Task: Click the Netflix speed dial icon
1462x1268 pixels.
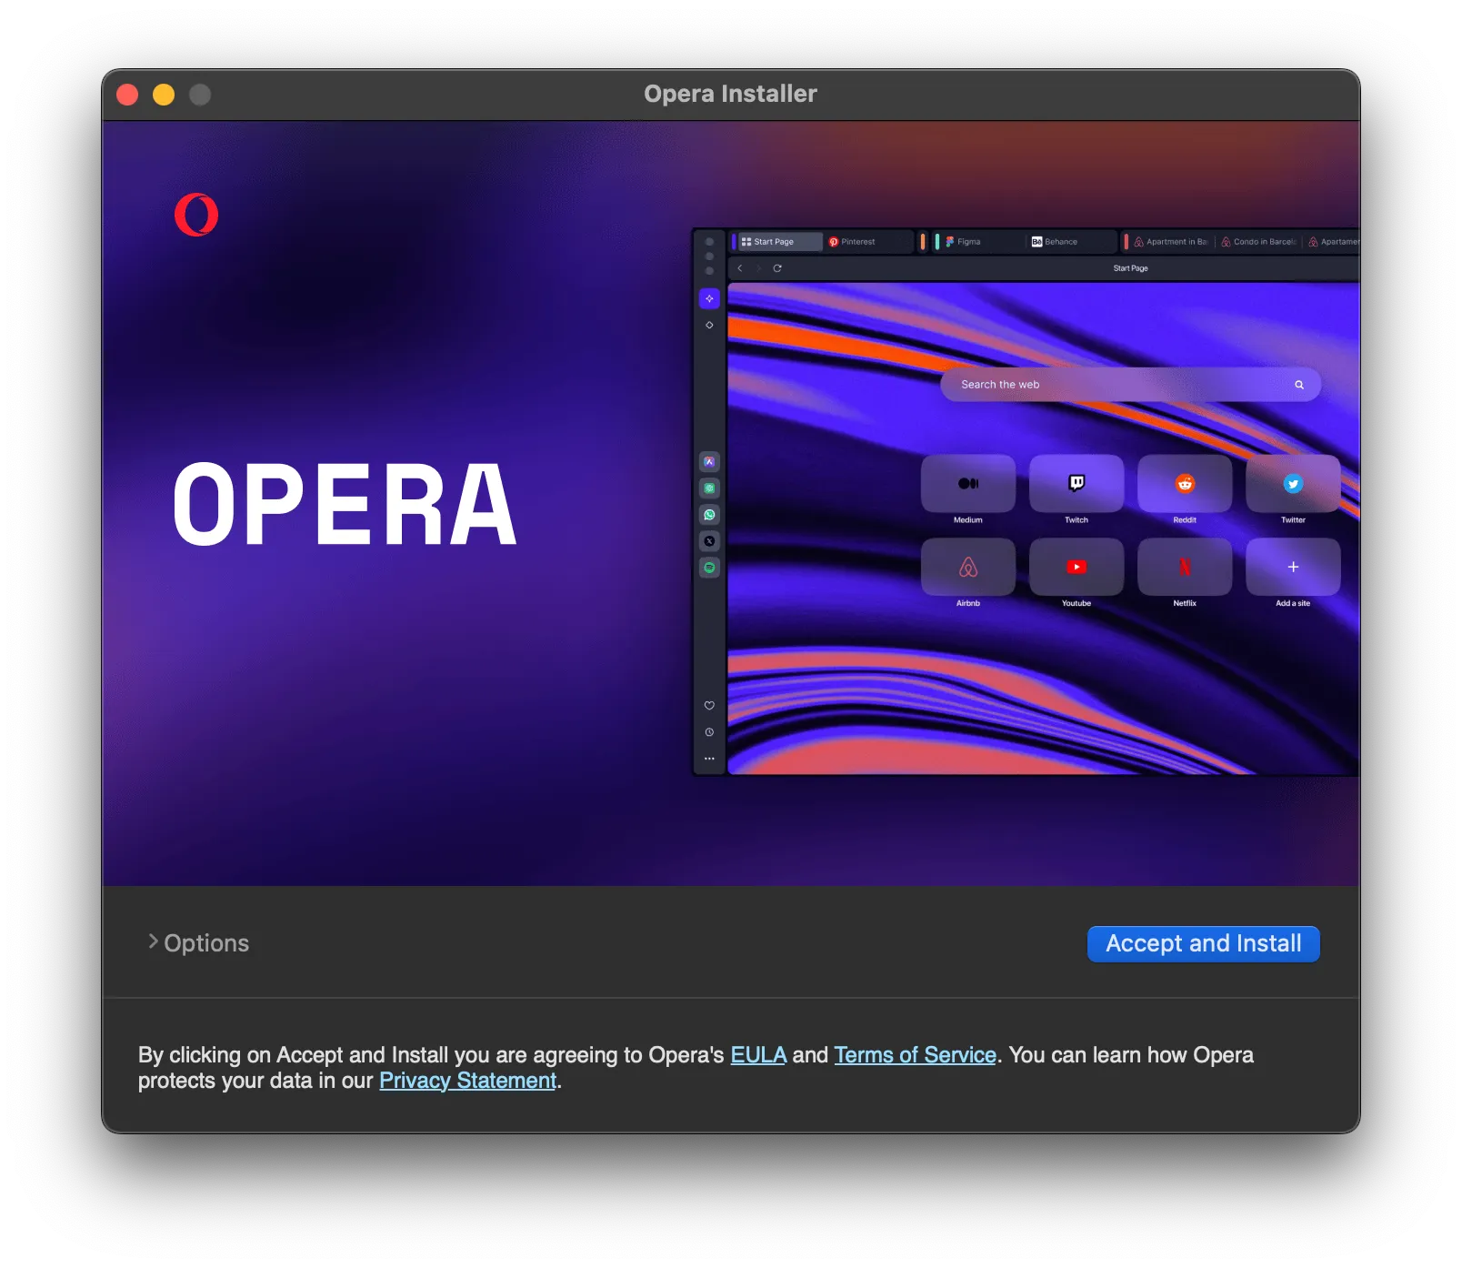Action: pyautogui.click(x=1185, y=568)
